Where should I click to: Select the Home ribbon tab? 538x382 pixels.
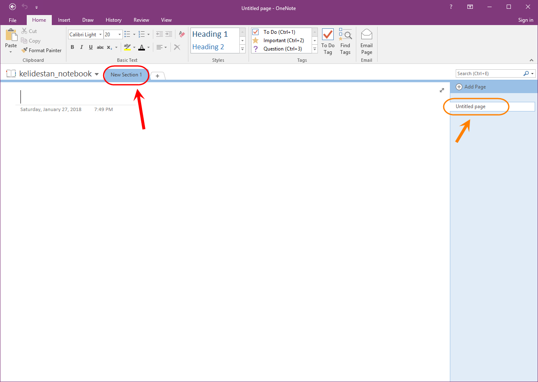tap(39, 20)
